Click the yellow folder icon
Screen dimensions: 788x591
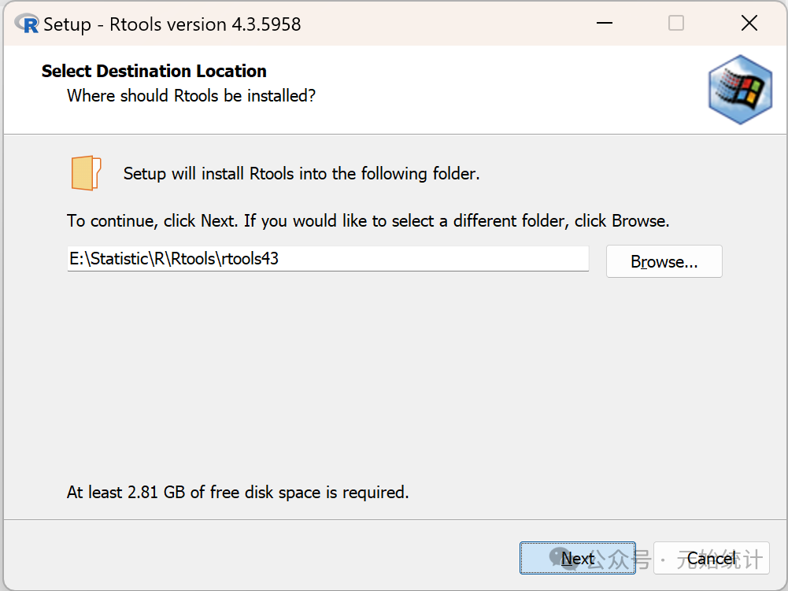(86, 173)
